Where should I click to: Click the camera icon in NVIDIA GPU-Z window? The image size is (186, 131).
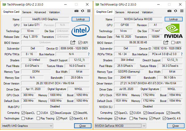(x=170, y=11)
